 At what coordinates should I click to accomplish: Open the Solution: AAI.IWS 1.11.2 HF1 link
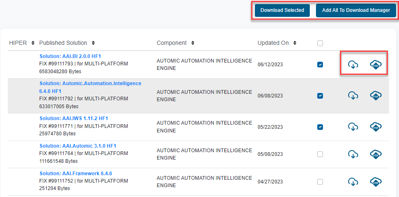pyautogui.click(x=74, y=118)
